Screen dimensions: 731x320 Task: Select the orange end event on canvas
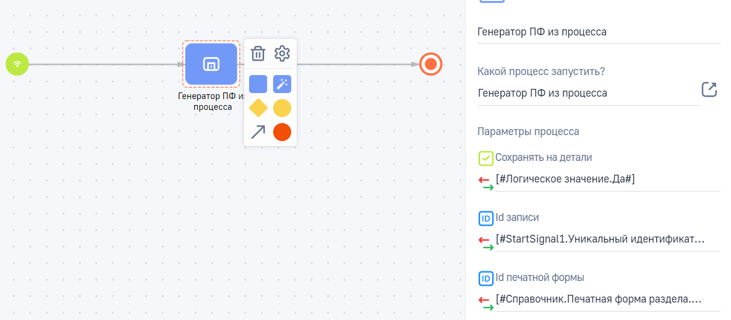point(431,64)
